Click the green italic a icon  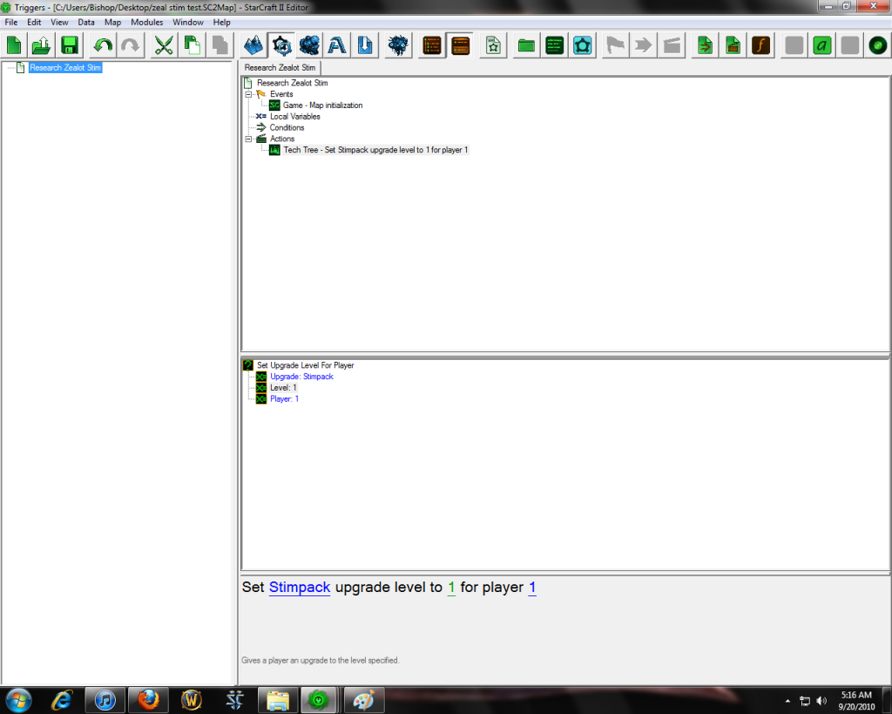point(822,45)
